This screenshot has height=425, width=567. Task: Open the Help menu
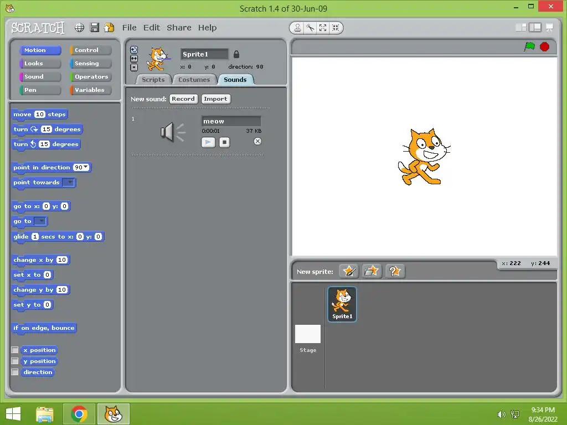point(207,28)
